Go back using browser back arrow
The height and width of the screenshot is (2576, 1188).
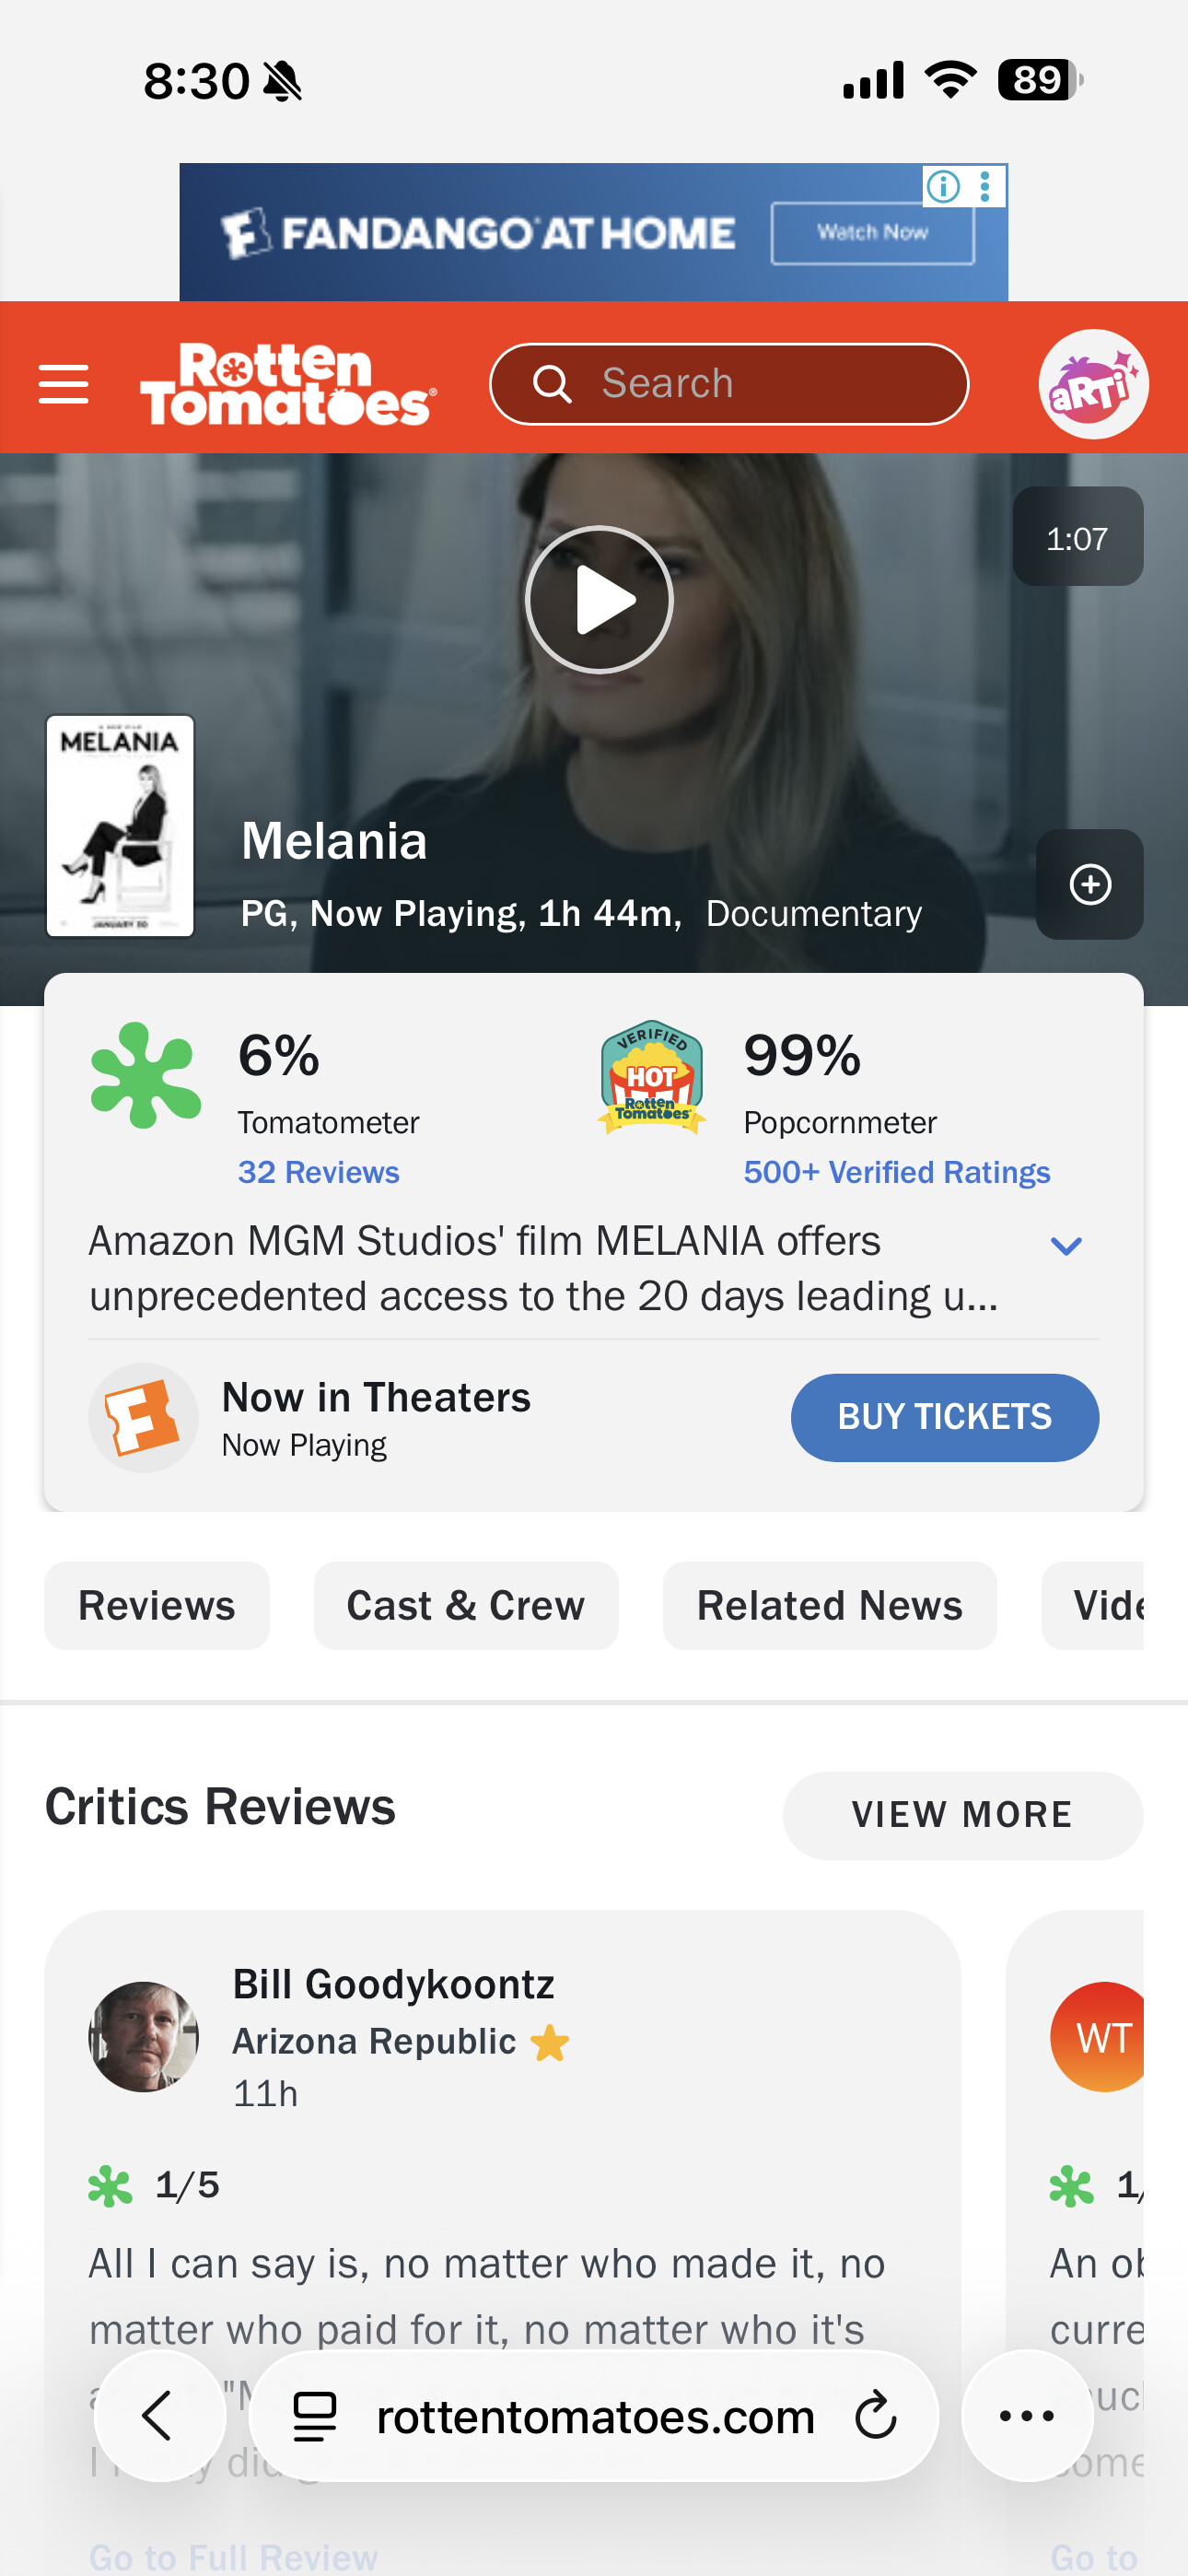tap(159, 2416)
